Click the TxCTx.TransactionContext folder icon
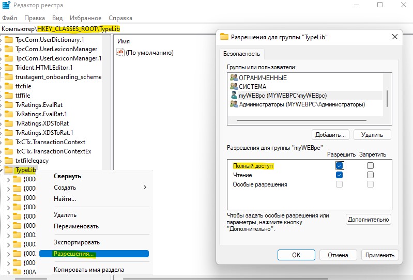Screen dimensions: 413x280 tap(9, 142)
